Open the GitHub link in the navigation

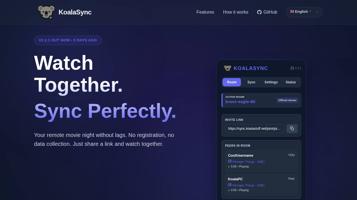click(267, 12)
